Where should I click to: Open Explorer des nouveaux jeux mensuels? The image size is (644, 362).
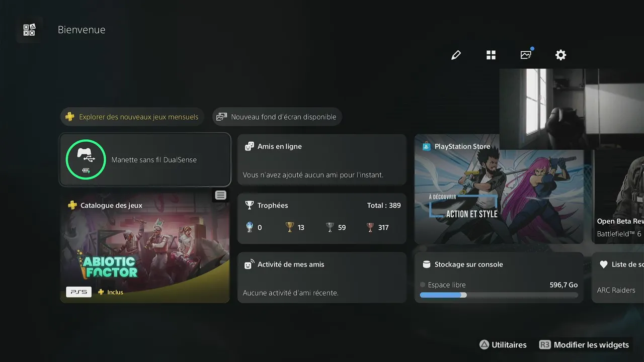pos(132,117)
